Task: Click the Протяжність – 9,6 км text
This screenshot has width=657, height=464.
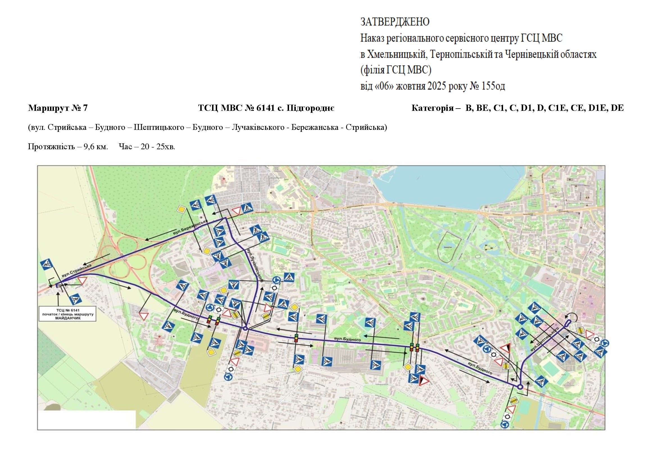Action: click(68, 147)
